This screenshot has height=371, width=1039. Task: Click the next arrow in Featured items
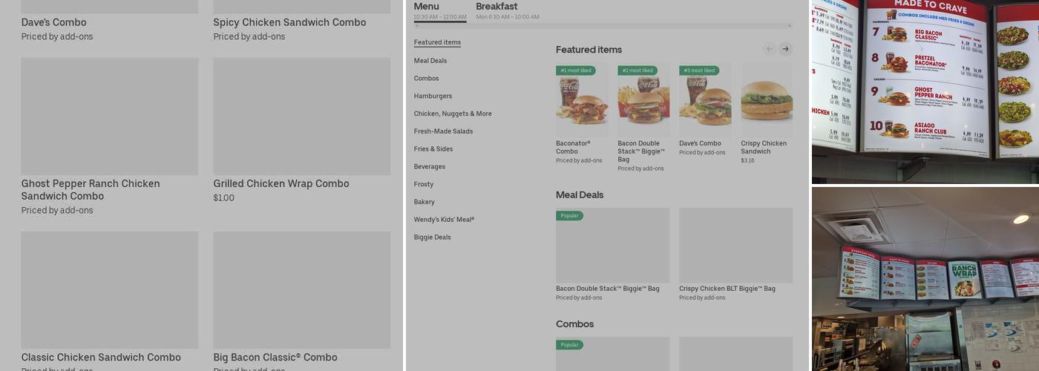coord(785,49)
